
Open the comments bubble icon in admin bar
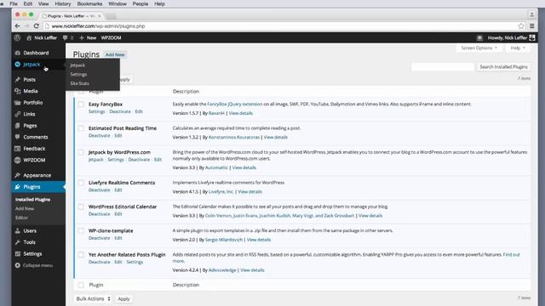[65, 37]
